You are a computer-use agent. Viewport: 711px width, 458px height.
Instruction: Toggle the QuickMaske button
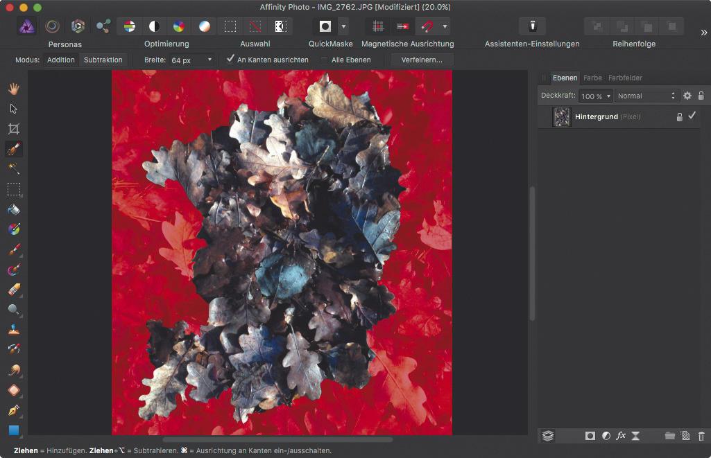(x=325, y=26)
